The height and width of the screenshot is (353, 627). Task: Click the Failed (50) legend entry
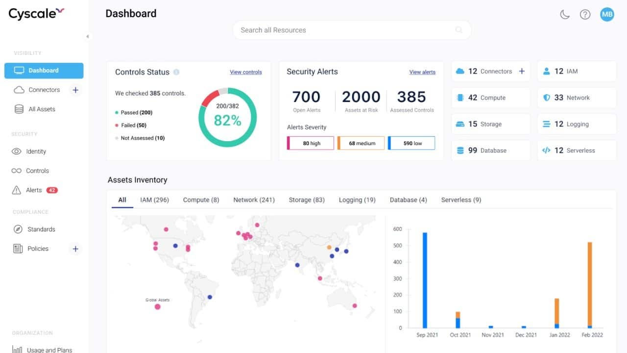pyautogui.click(x=131, y=126)
